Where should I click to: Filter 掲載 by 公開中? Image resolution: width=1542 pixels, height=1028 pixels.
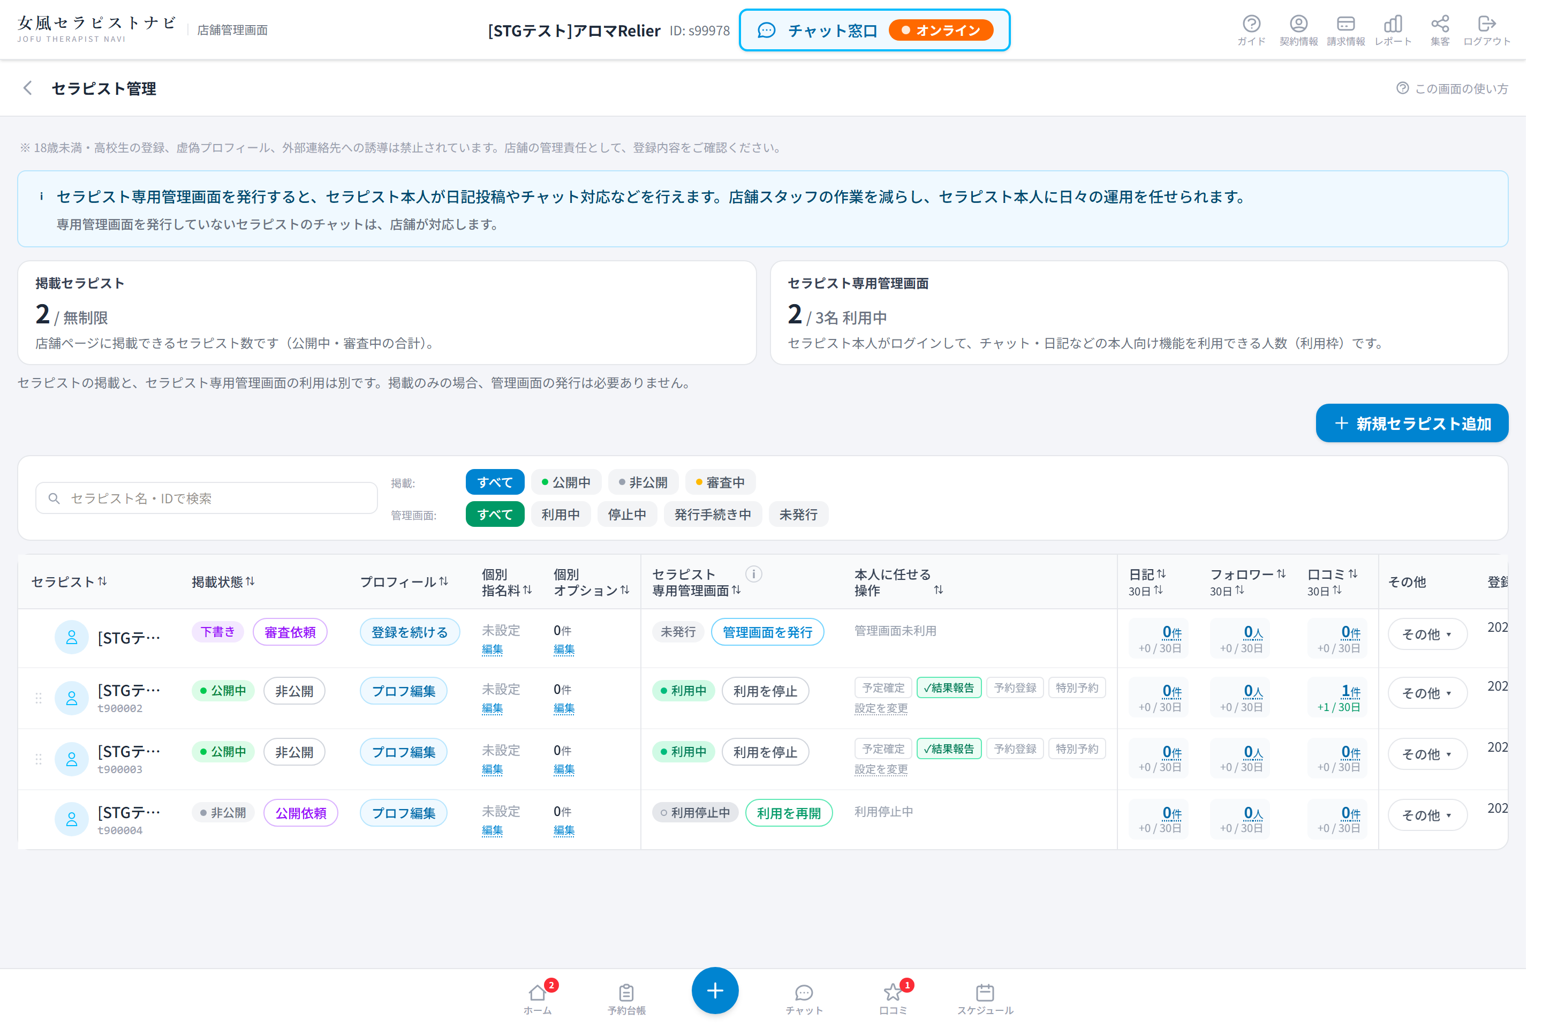(572, 487)
